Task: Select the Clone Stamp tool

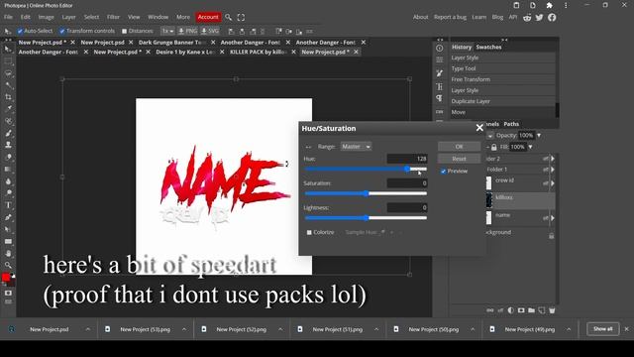Action: pyautogui.click(x=8, y=145)
